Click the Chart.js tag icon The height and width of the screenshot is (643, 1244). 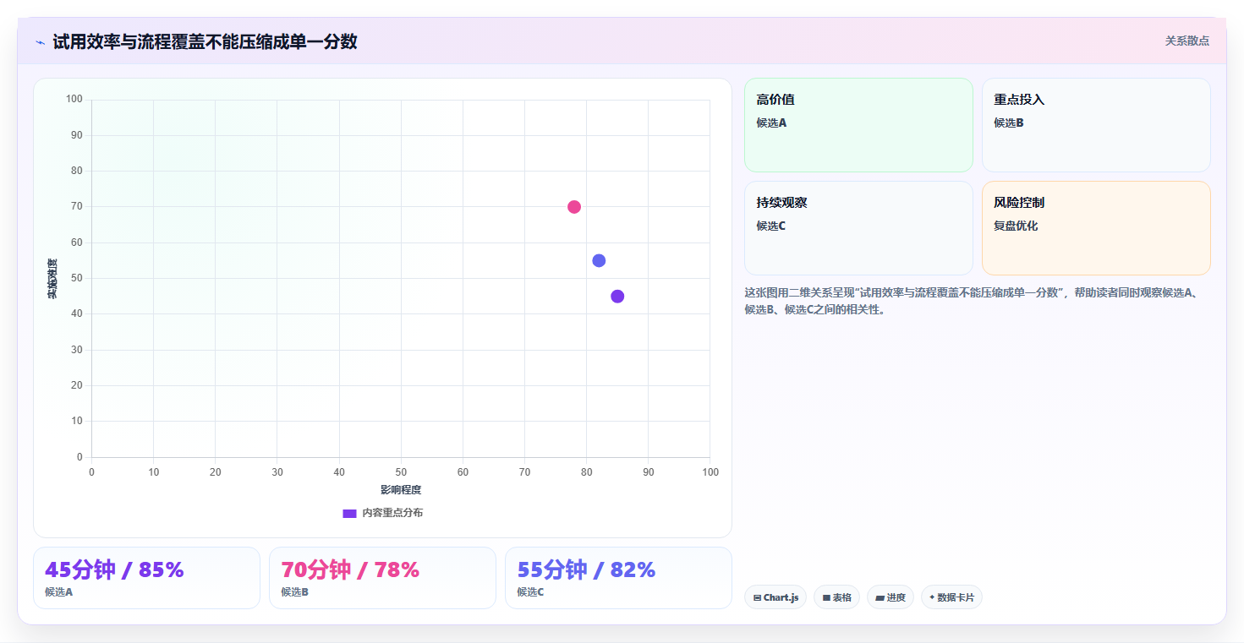pyautogui.click(x=757, y=598)
